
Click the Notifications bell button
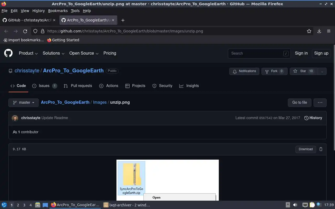point(244,71)
